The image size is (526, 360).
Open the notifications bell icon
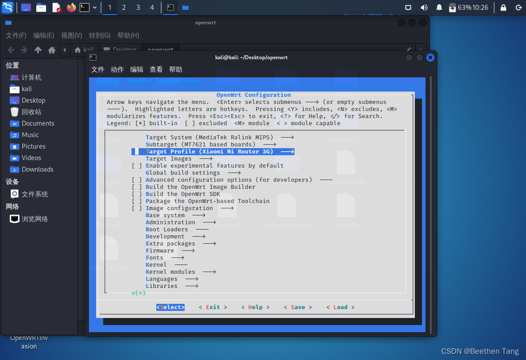tap(439, 8)
